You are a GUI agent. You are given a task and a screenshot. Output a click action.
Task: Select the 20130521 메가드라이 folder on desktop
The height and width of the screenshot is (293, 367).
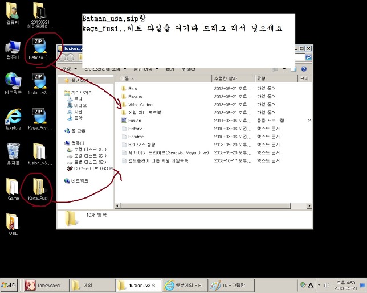coord(40,15)
